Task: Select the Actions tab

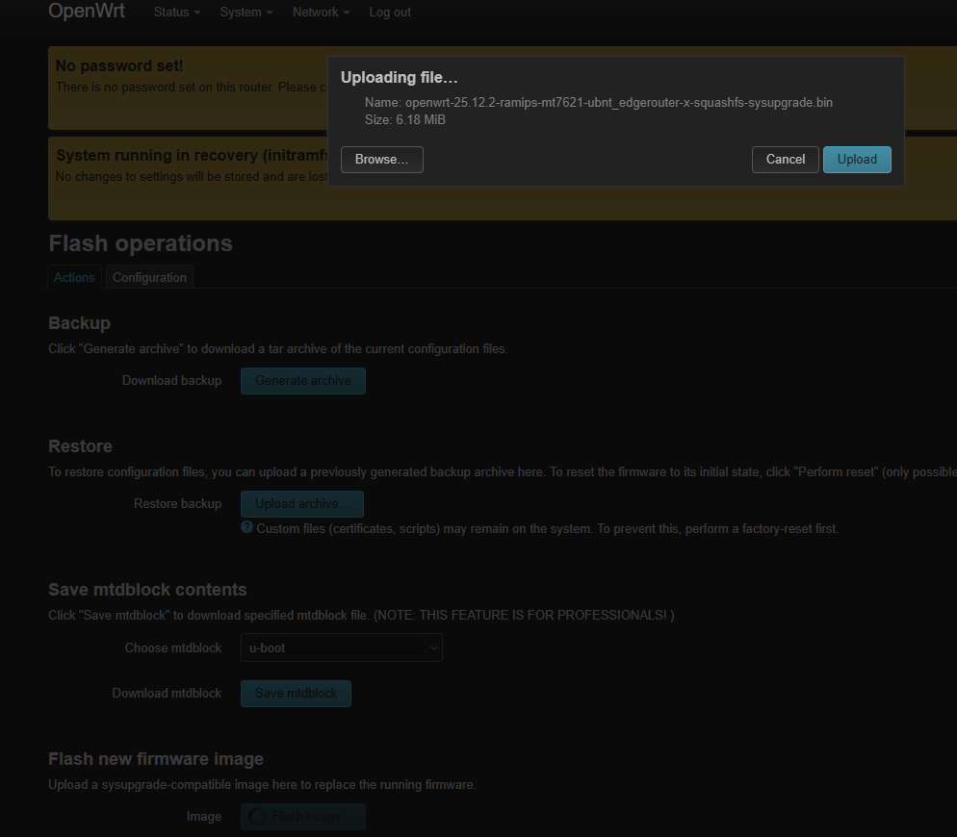Action: click(x=74, y=278)
